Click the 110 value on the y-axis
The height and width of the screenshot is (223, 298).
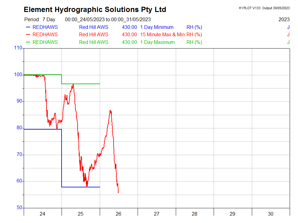tap(18, 48)
